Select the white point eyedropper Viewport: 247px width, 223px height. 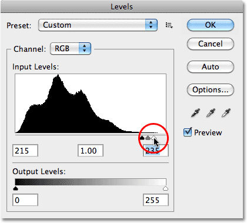click(226, 113)
